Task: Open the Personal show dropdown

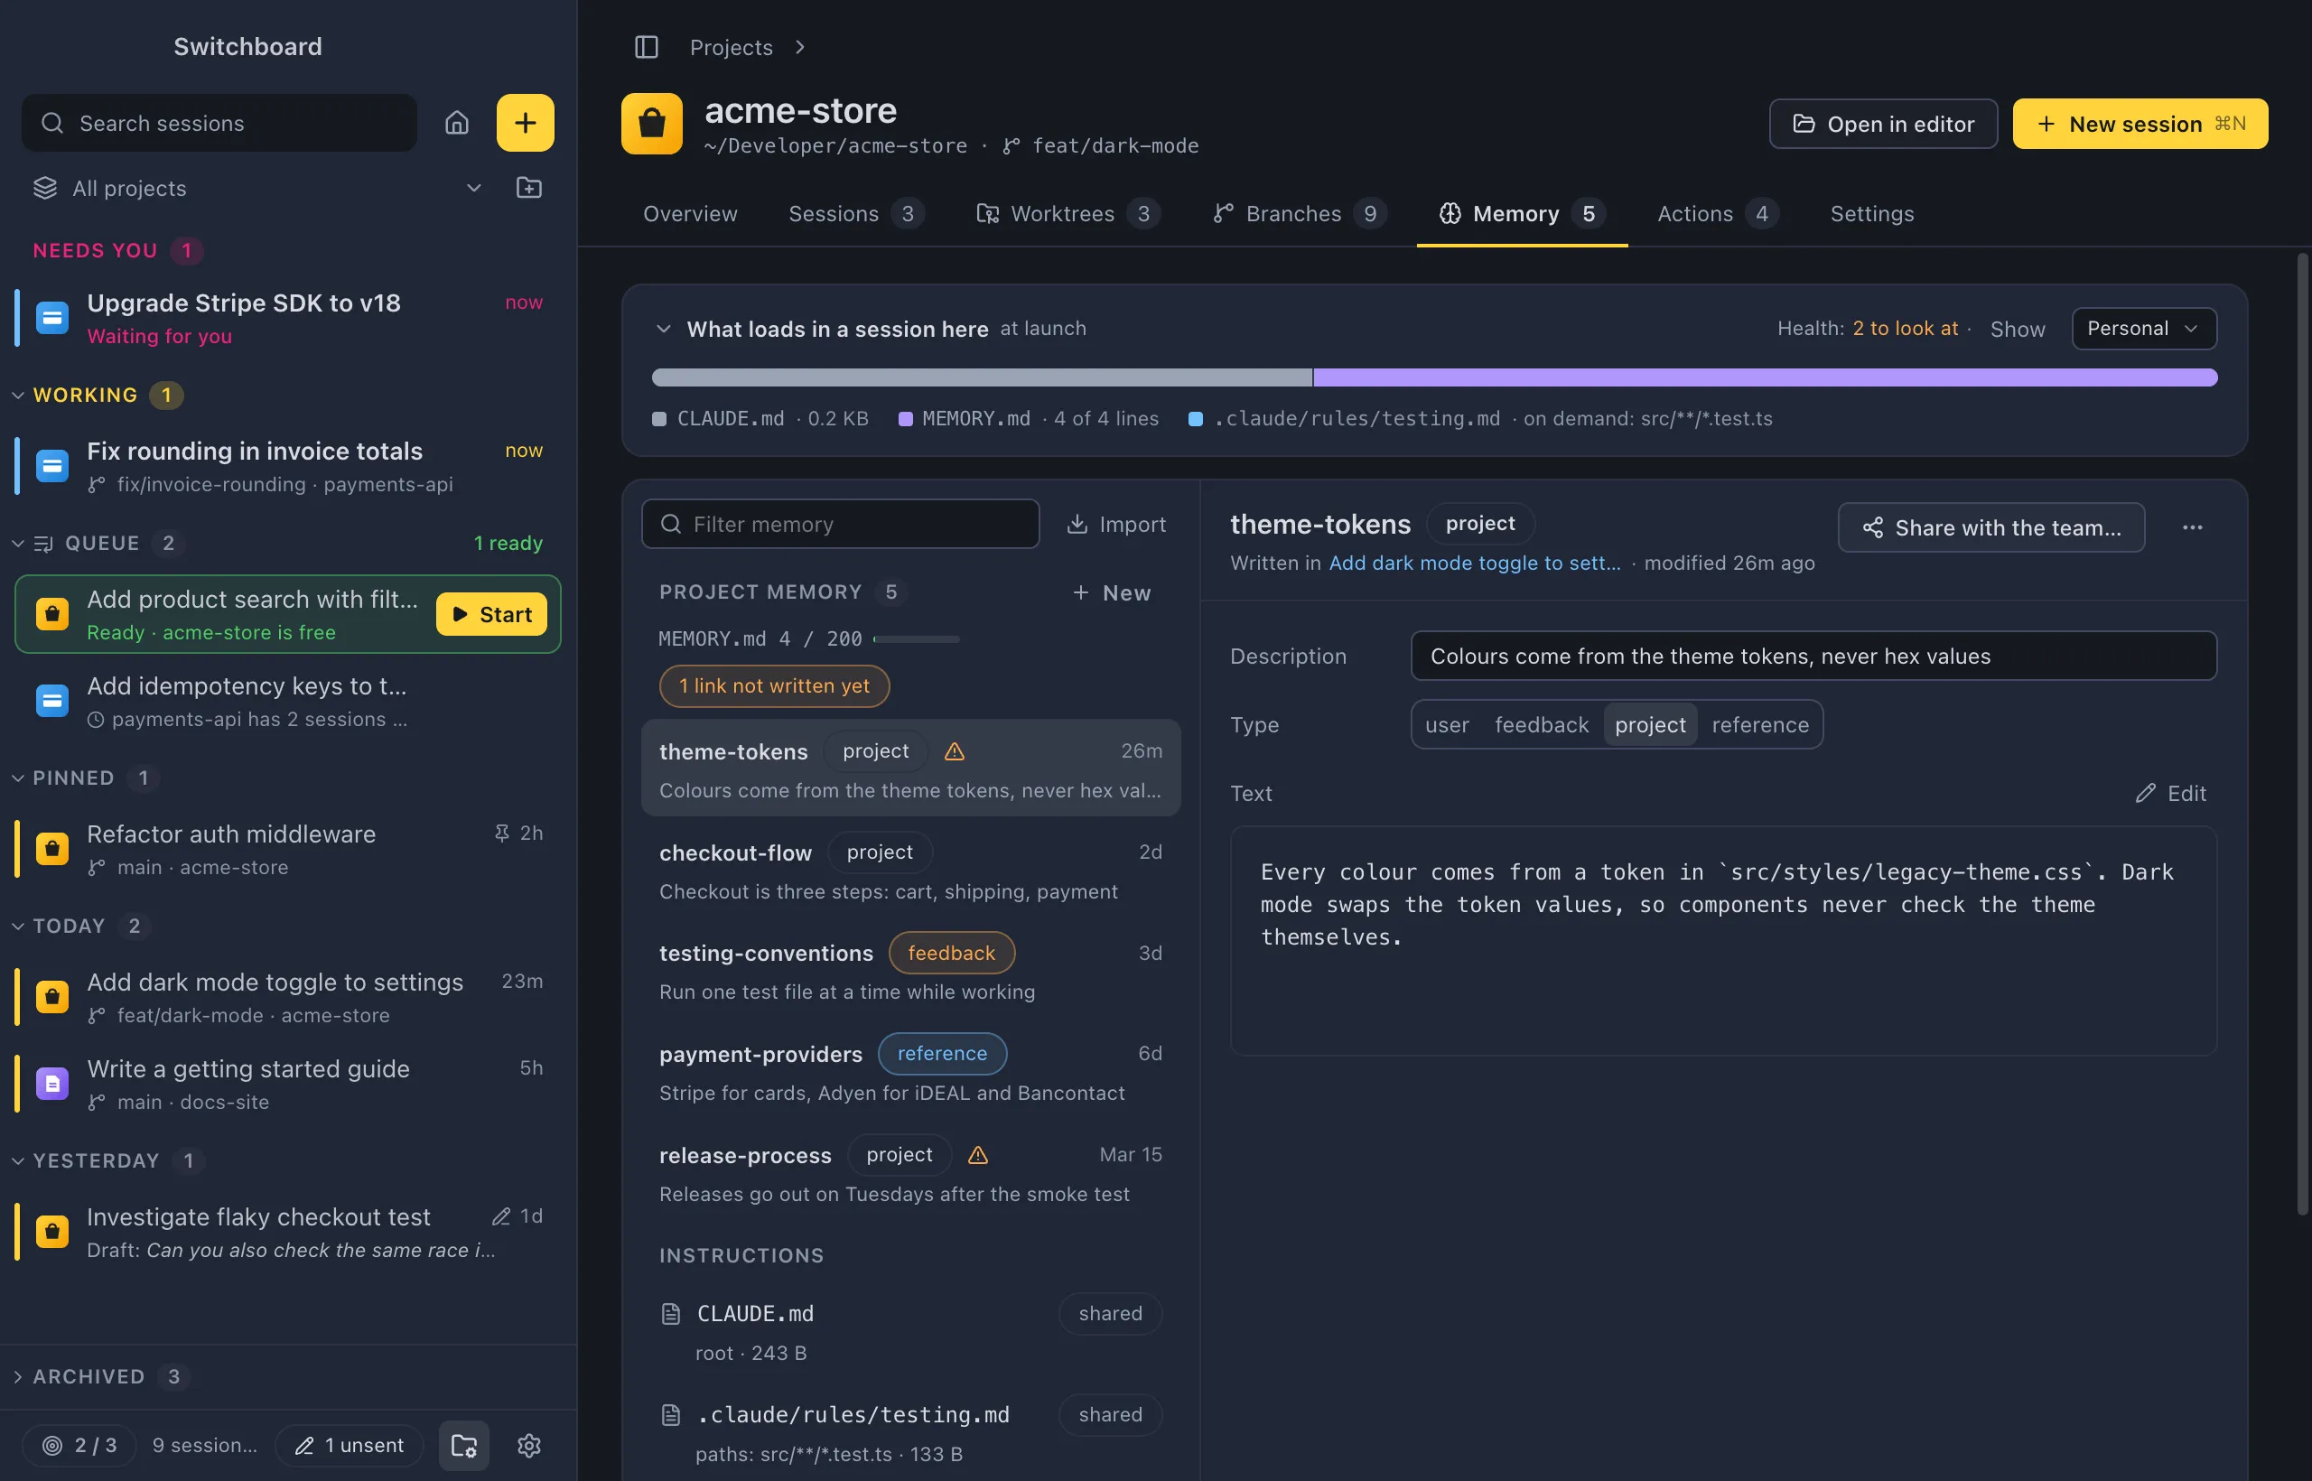Action: click(2145, 329)
